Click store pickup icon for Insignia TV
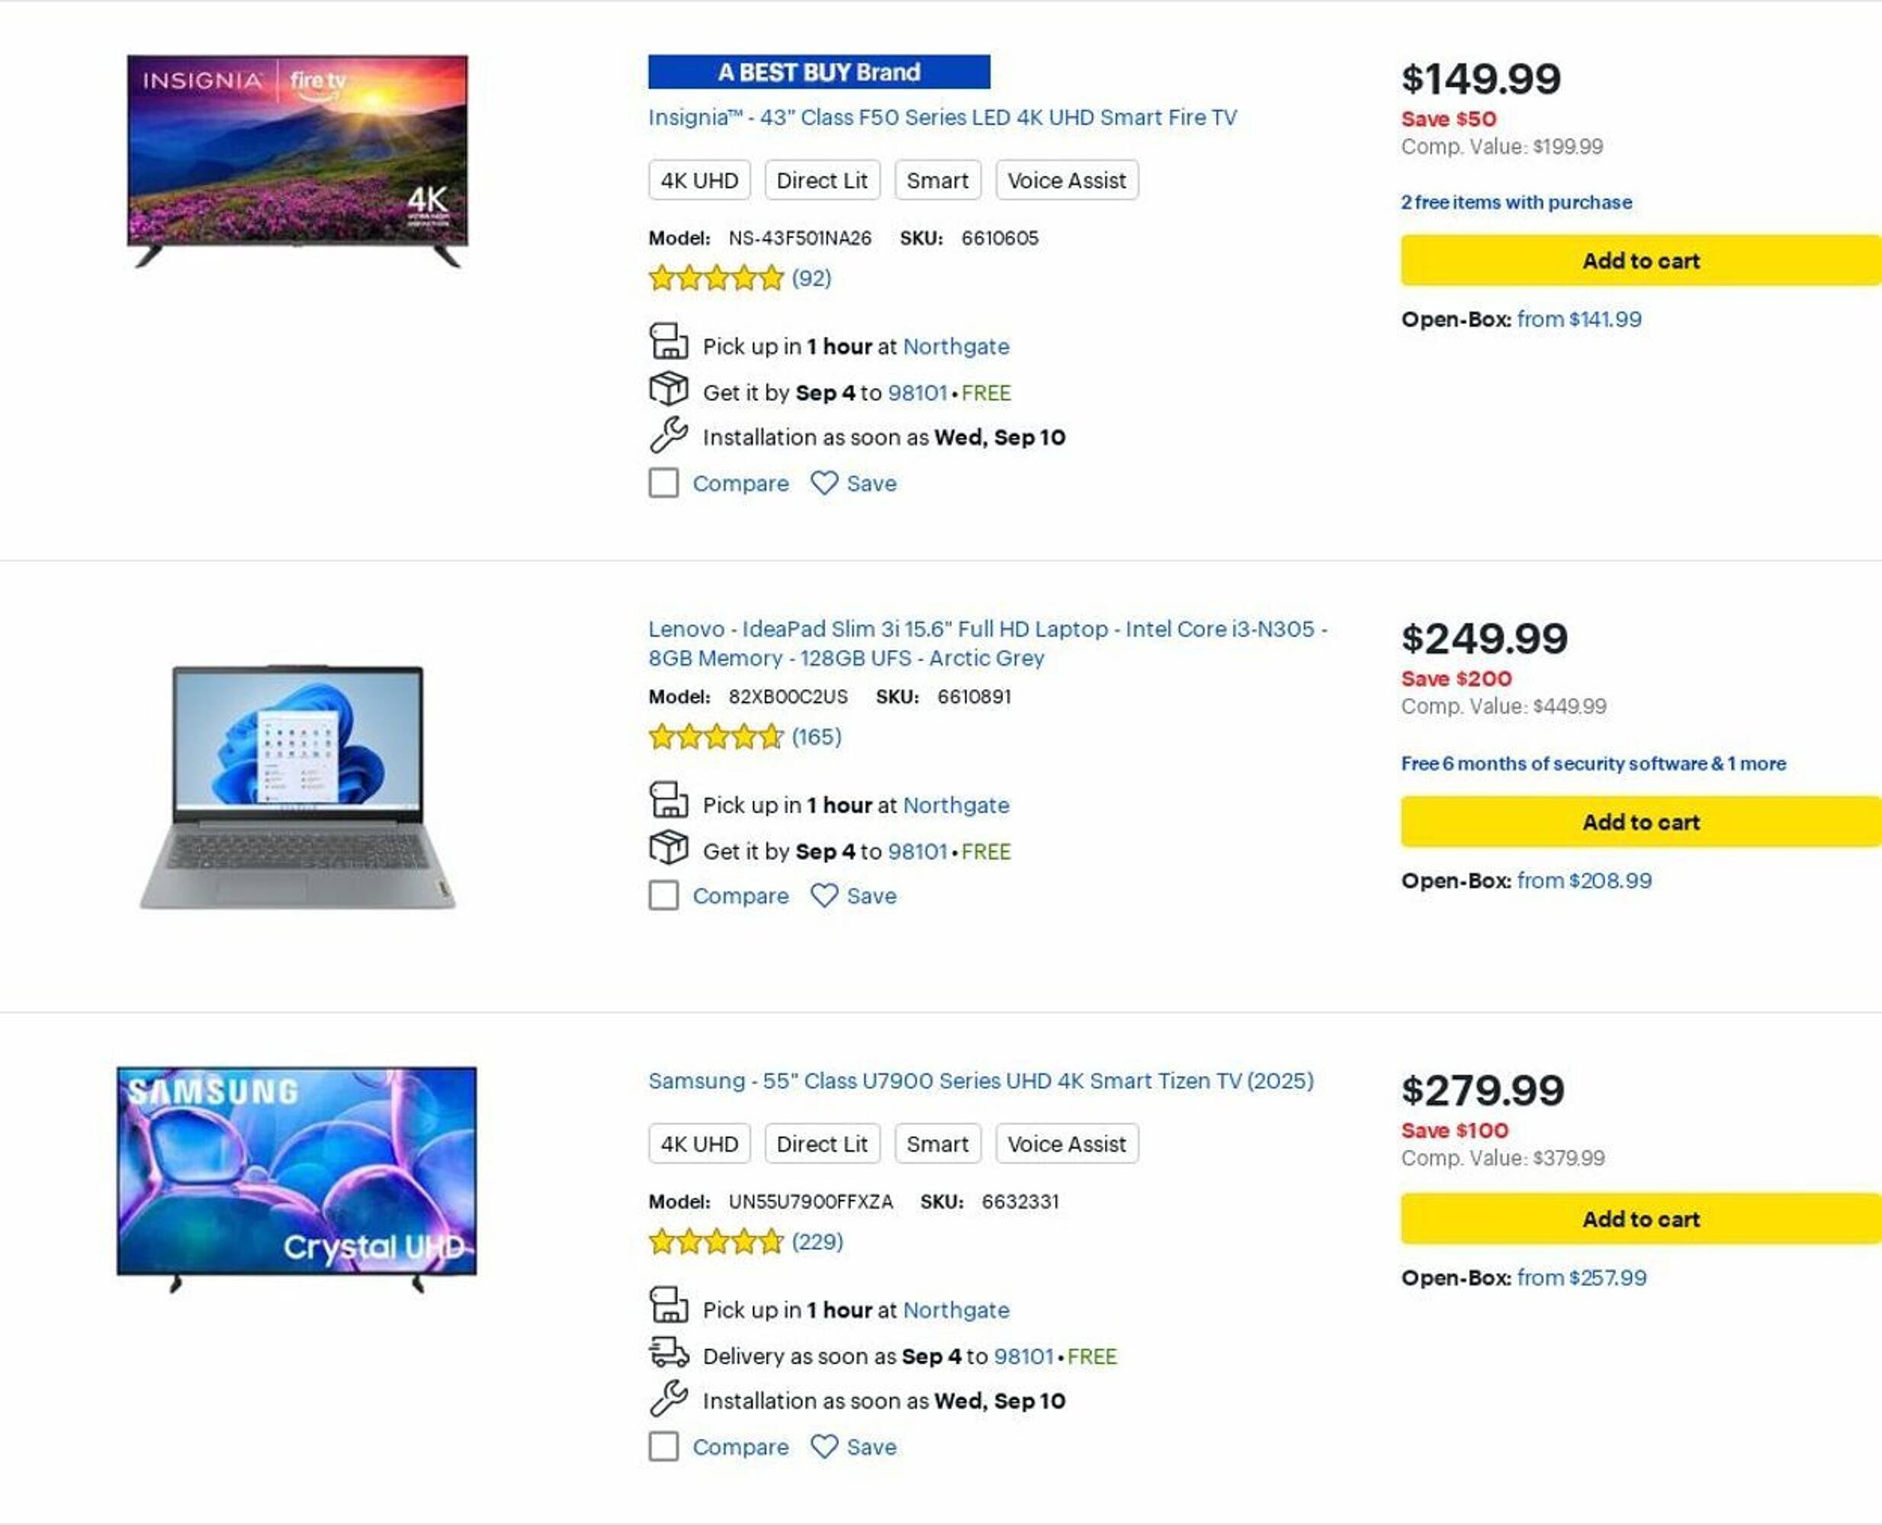The image size is (1882, 1525). 669,342
